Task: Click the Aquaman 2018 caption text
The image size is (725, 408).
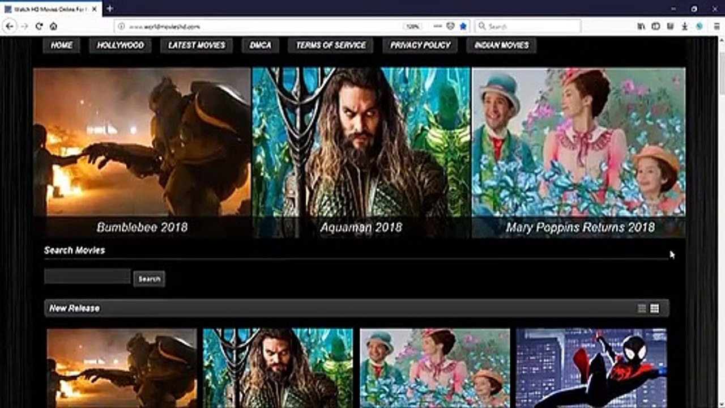Action: (x=361, y=228)
